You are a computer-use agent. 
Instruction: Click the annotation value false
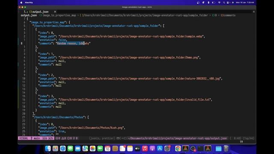coord(62,40)
